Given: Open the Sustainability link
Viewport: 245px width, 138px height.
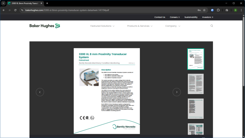Looking at the screenshot, I should click(x=191, y=17).
